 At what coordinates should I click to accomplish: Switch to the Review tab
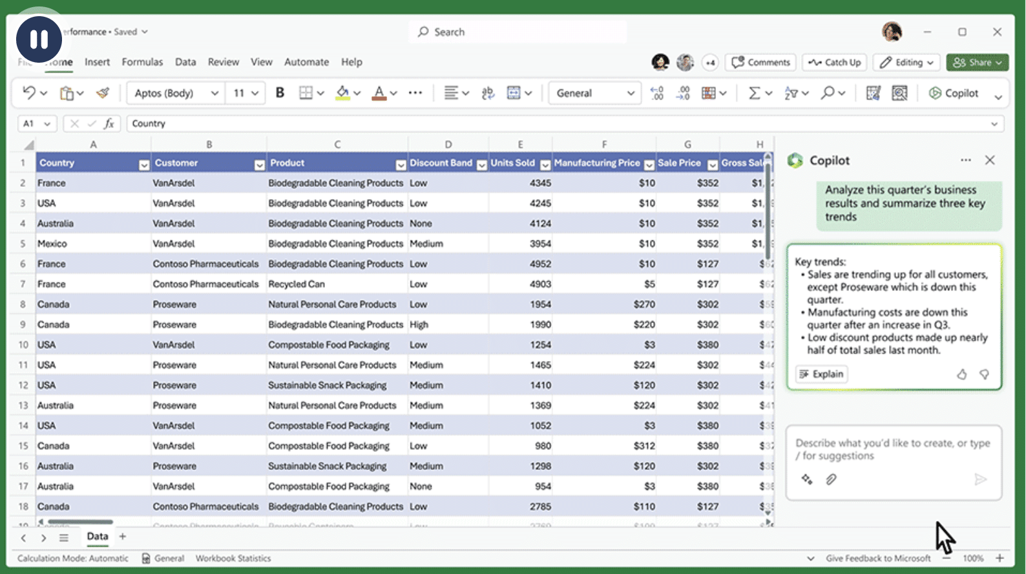click(224, 62)
